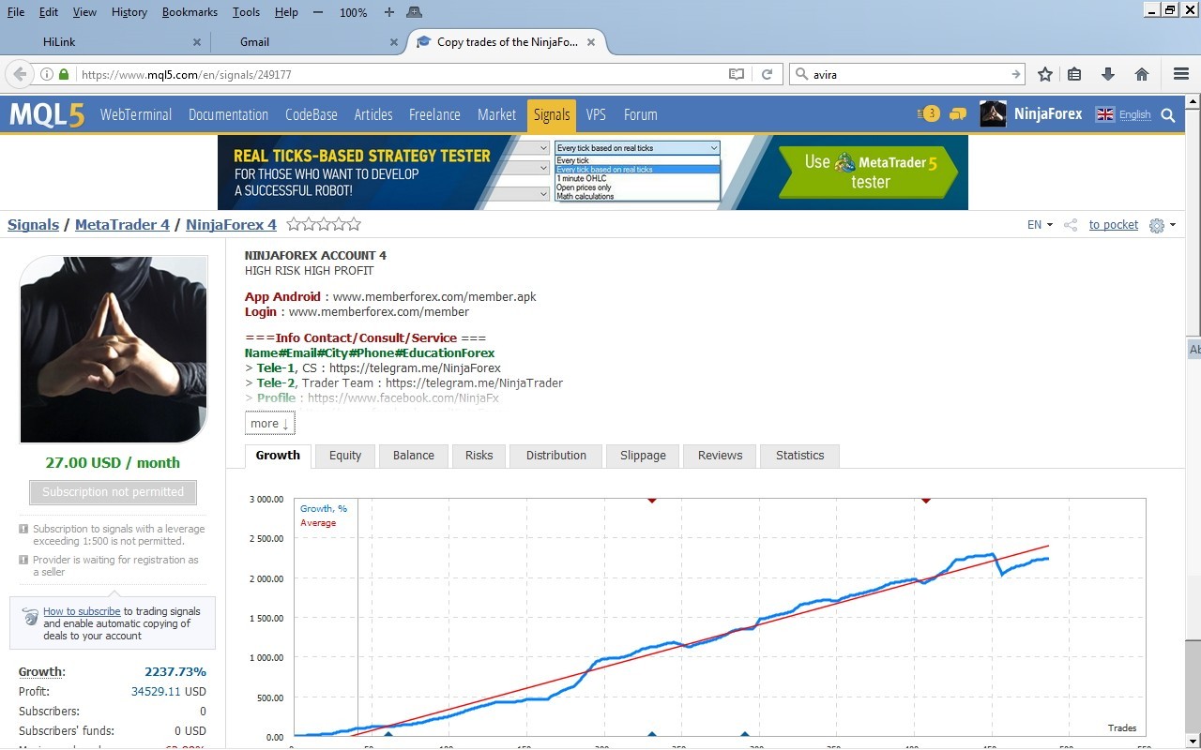Zoom out with the minus icon
This screenshot has height=750, width=1201.
click(x=318, y=12)
